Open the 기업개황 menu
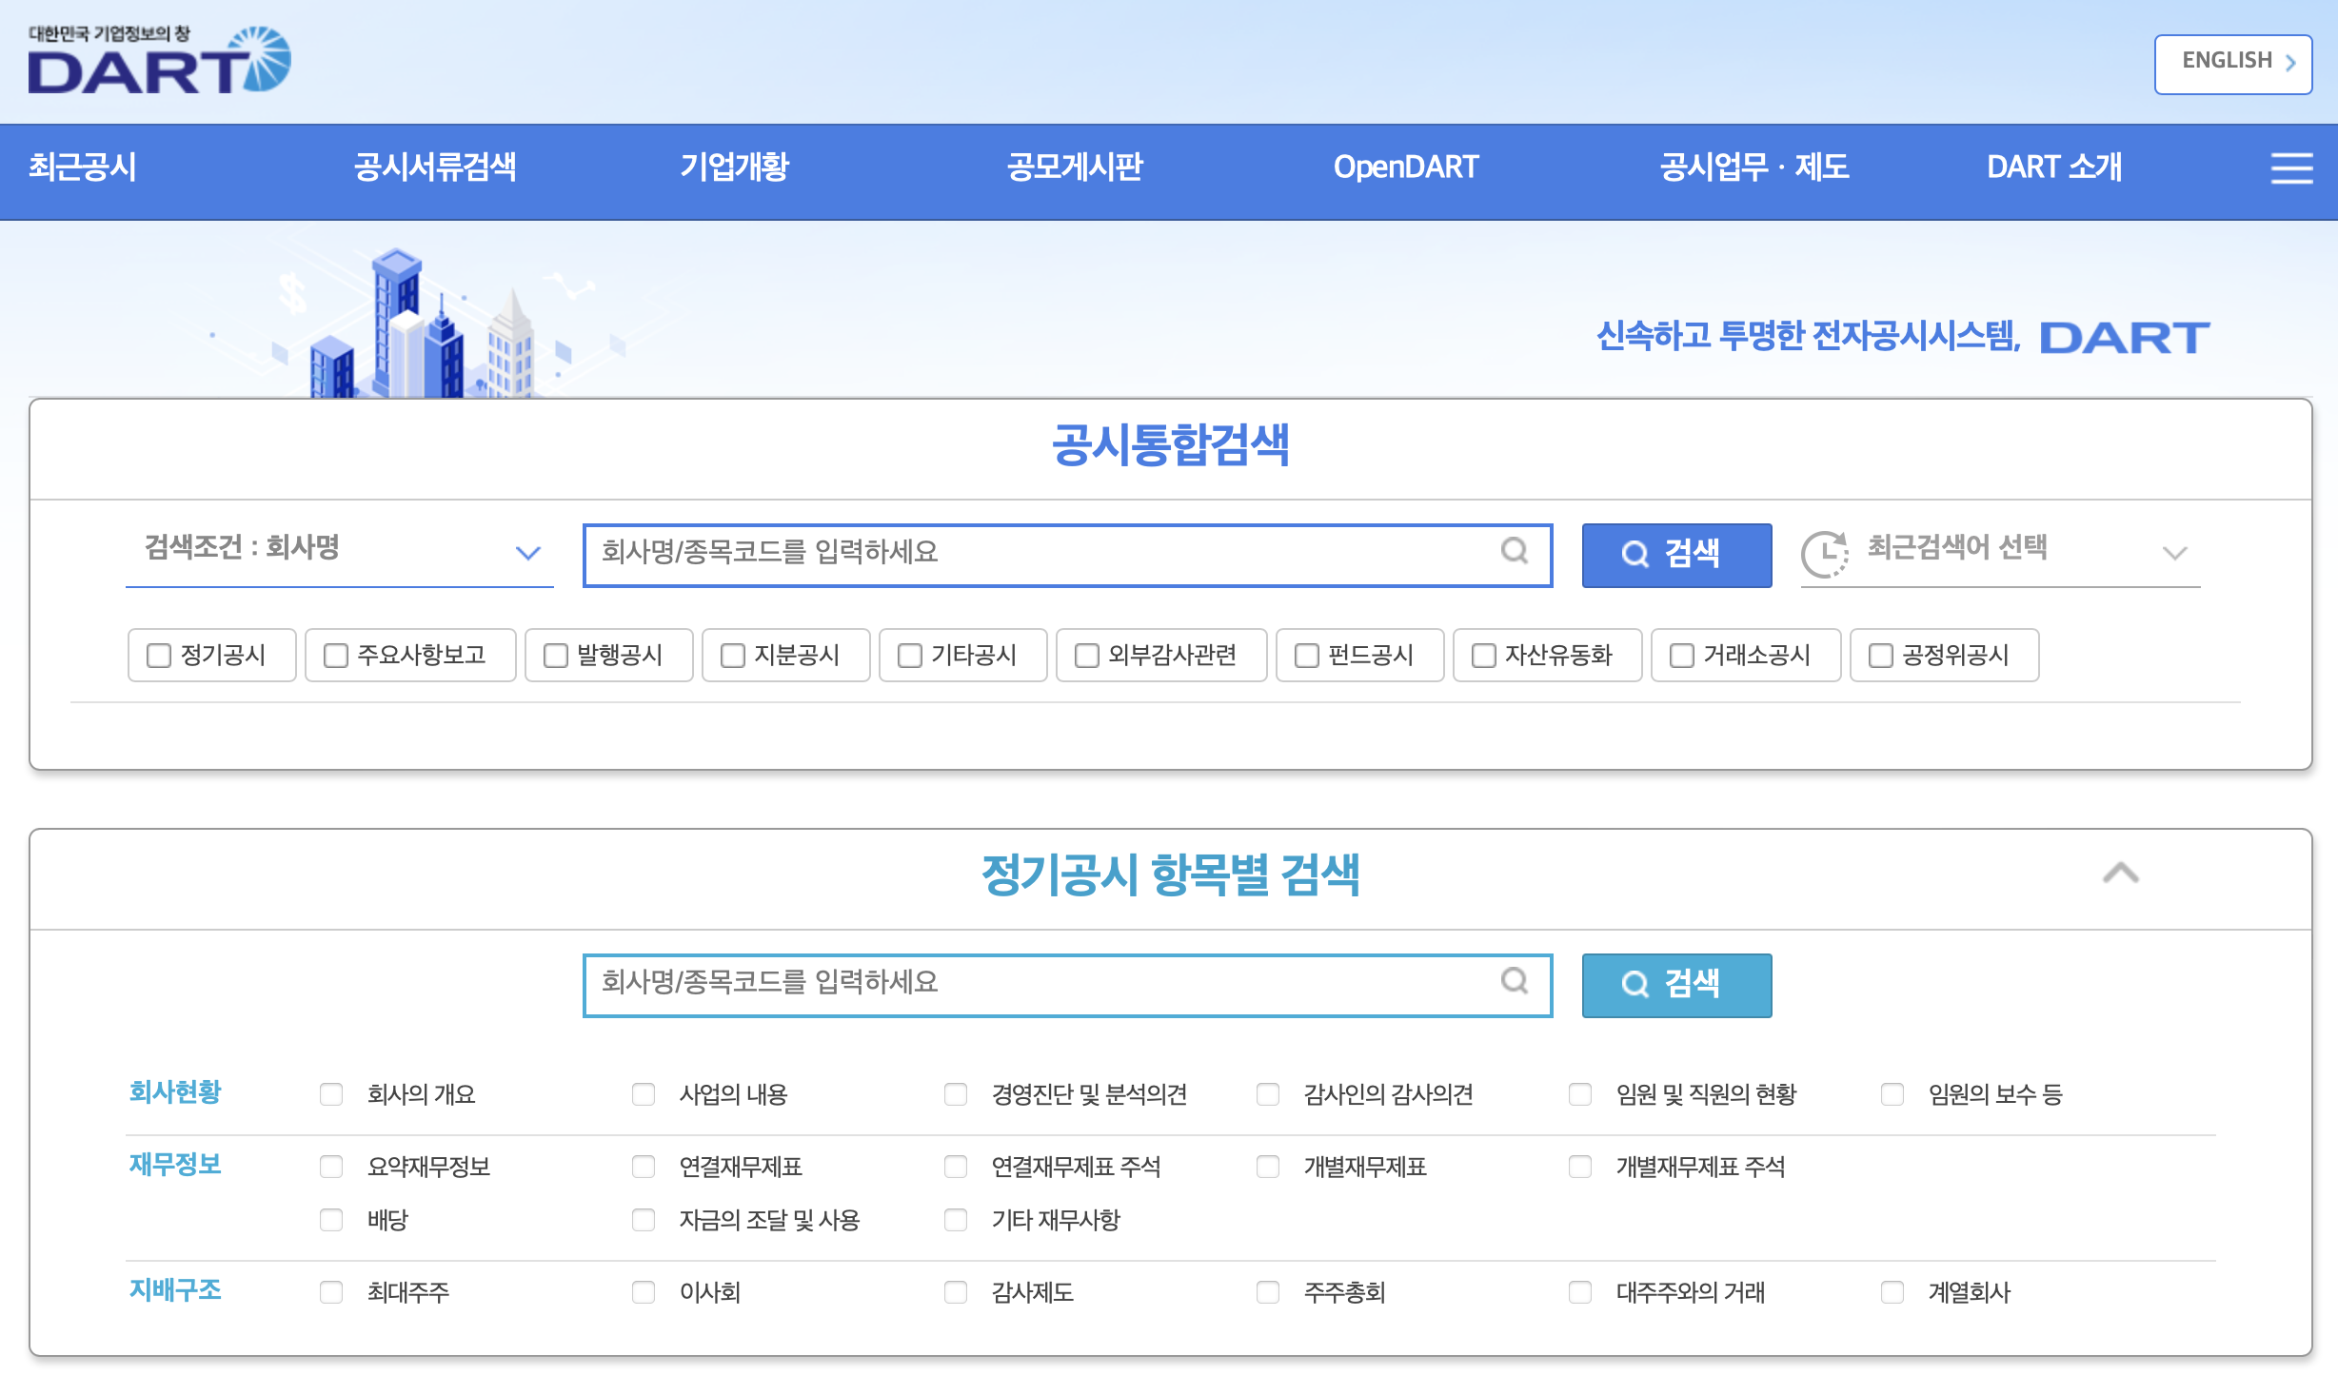2338x1395 pixels. tap(734, 168)
